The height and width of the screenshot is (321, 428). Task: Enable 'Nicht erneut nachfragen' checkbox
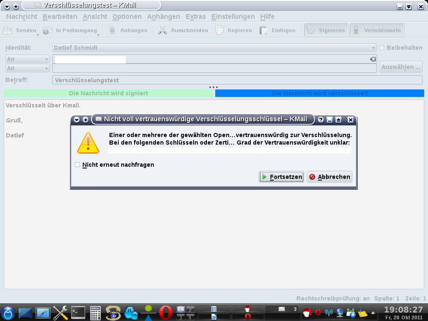[77, 165]
